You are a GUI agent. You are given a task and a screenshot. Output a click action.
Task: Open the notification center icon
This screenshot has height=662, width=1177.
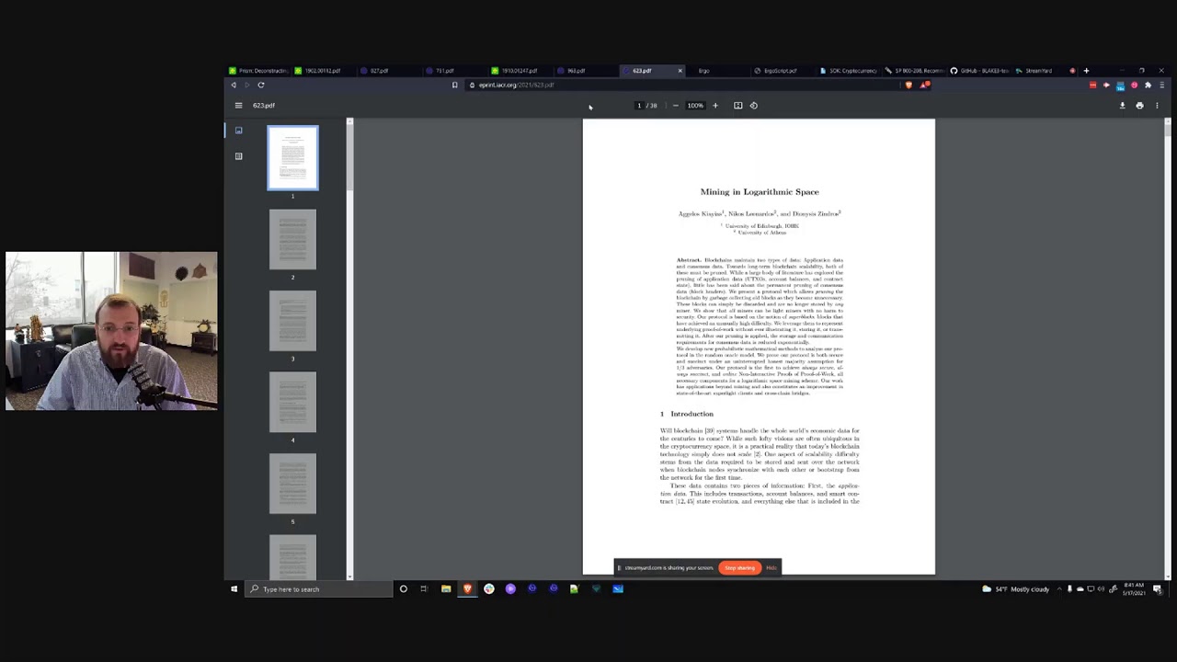click(1158, 589)
